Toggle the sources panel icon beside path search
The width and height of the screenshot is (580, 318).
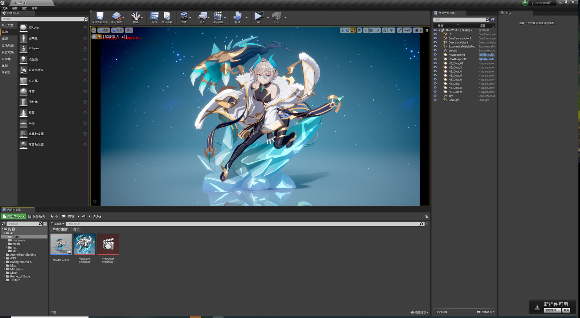(4, 224)
